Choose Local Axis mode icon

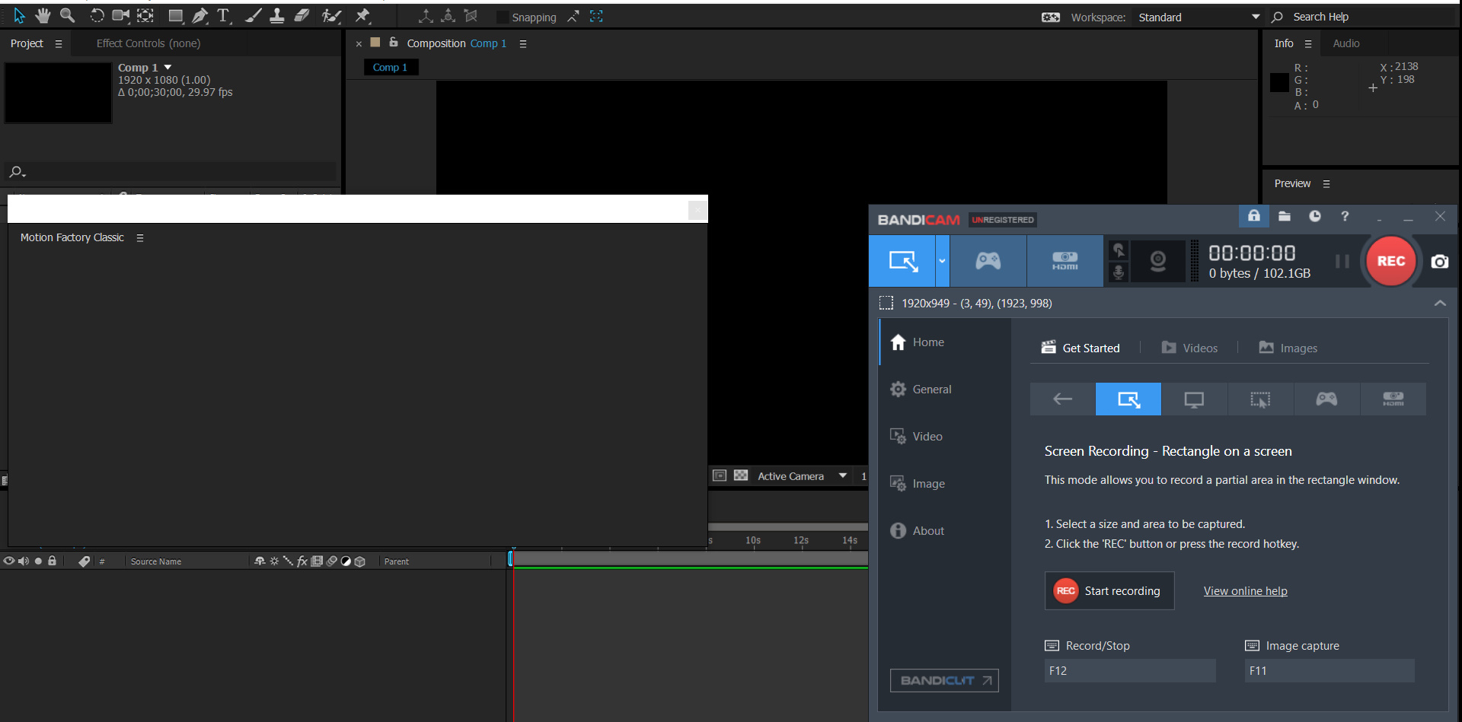click(x=426, y=16)
